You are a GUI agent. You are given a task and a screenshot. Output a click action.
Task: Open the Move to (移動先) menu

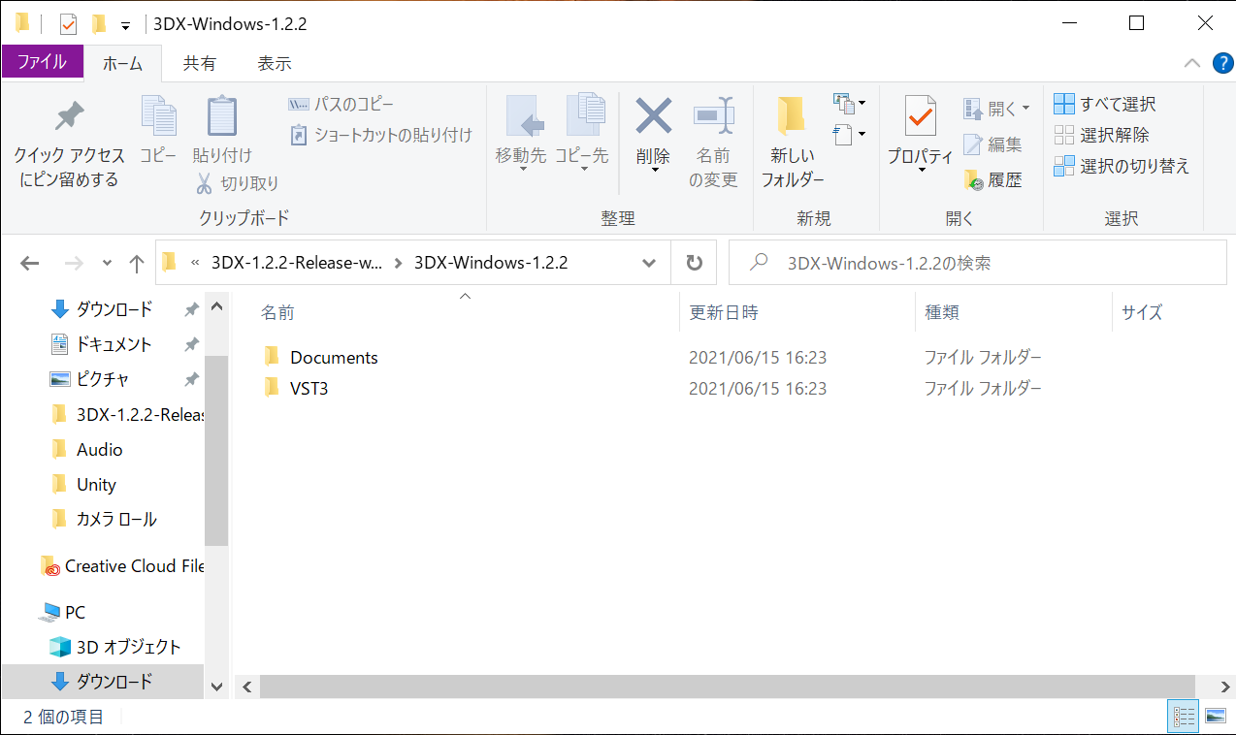521,135
